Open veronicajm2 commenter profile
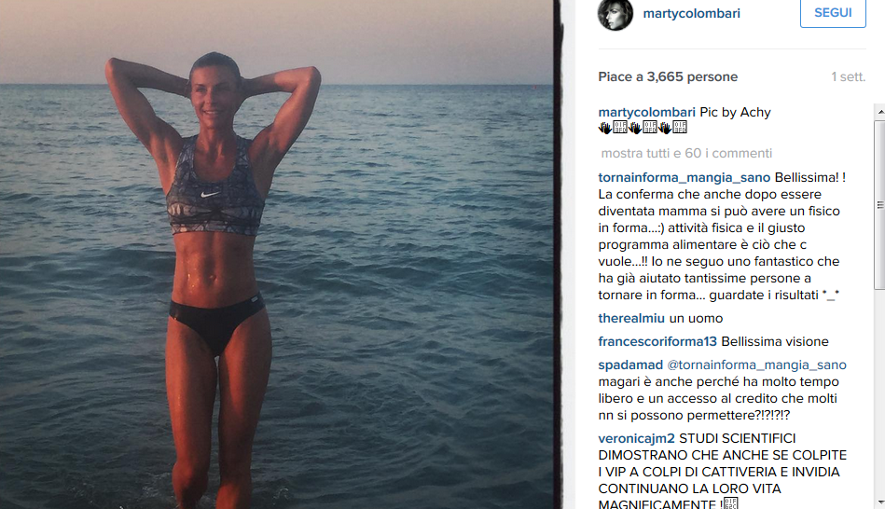This screenshot has width=885, height=509. 637,438
